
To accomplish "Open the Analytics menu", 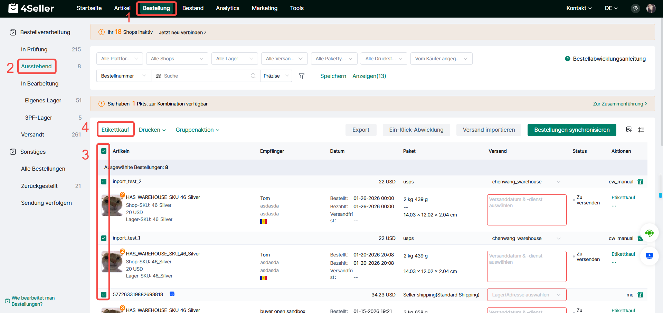I will pyautogui.click(x=227, y=8).
